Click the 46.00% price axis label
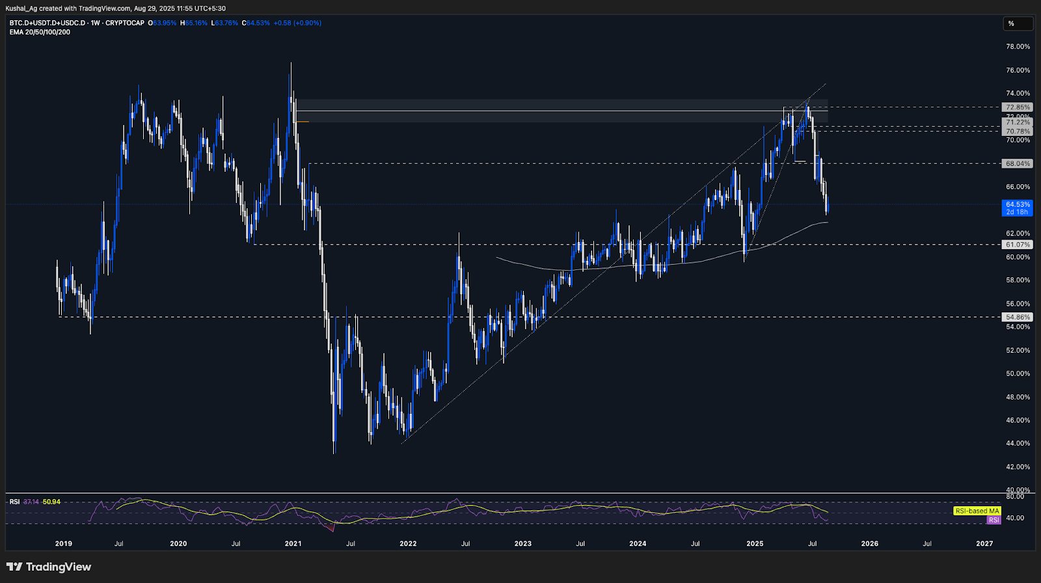This screenshot has width=1041, height=583. (1018, 420)
